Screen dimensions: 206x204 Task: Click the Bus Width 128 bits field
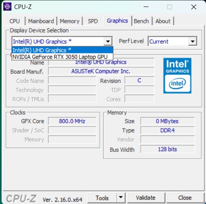tap(168, 149)
